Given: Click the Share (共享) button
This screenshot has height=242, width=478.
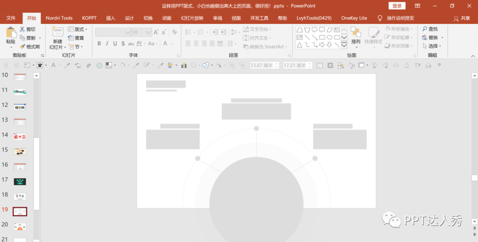Looking at the screenshot, I should tap(462, 18).
